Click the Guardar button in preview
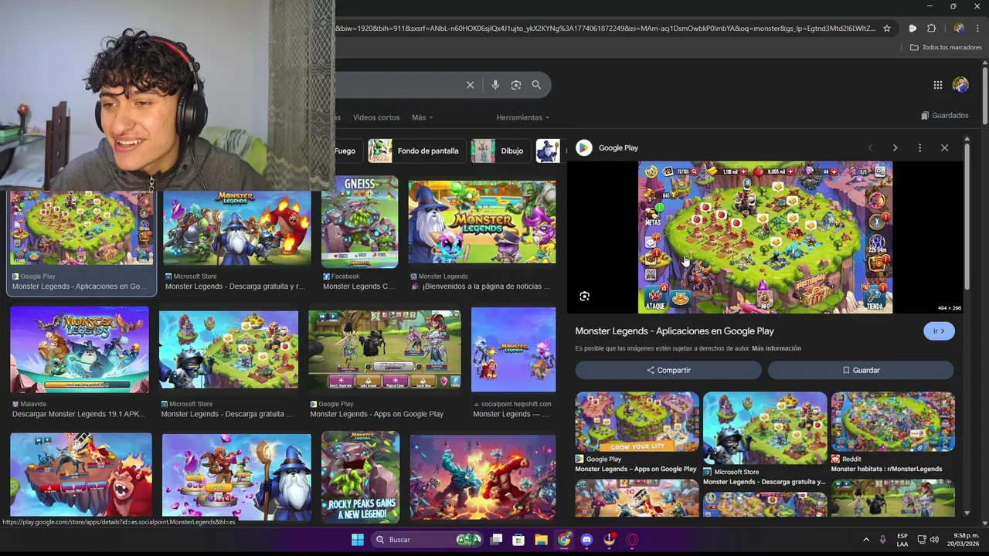 861,370
